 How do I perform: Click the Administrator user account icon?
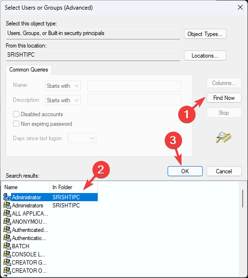coord(7,197)
